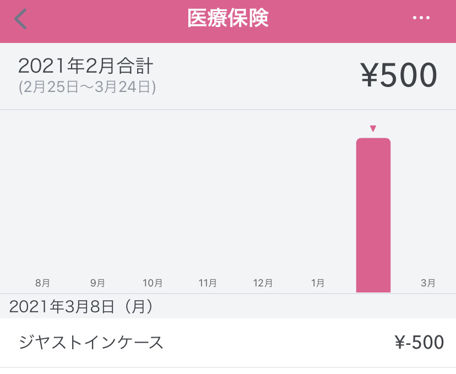Screen dimensions: 456x374
Task: Pick the 1月 month on the chart
Action: (x=318, y=283)
